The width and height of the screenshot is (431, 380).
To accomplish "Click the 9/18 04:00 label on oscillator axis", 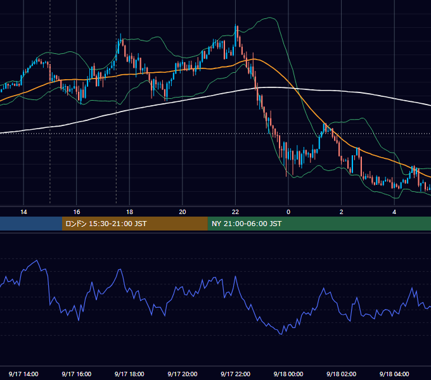I will click(394, 374).
